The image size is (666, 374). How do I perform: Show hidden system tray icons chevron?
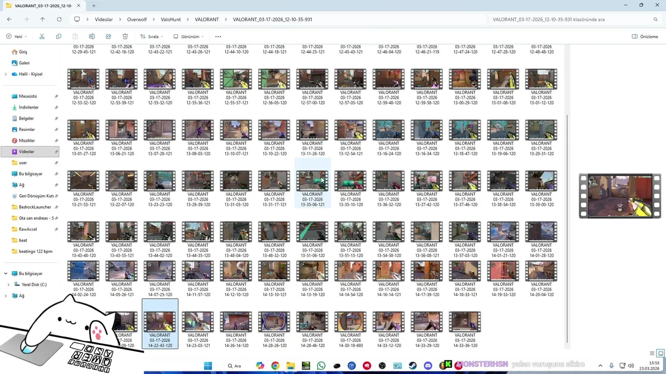(x=600, y=366)
